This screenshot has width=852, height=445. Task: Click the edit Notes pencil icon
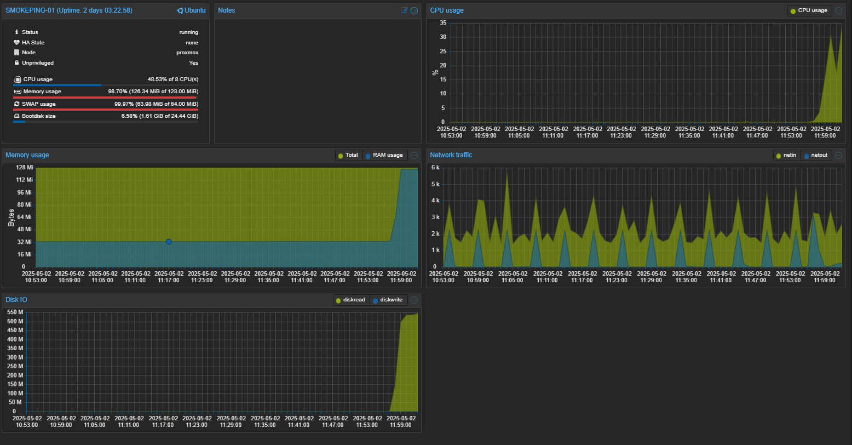[x=405, y=10]
